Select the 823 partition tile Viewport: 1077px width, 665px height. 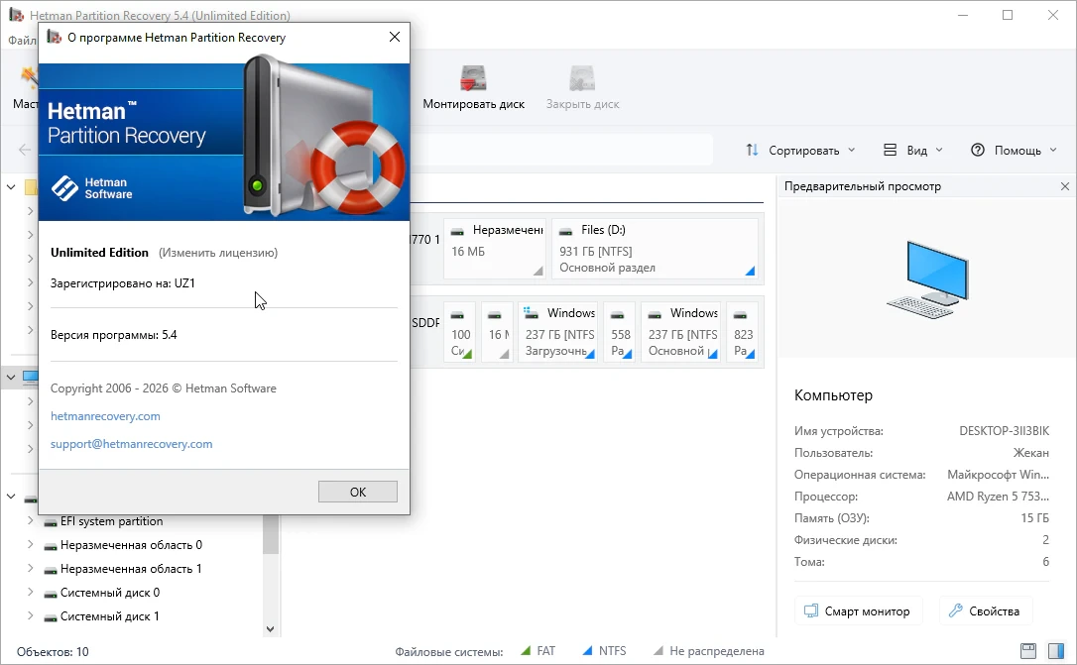(x=743, y=331)
